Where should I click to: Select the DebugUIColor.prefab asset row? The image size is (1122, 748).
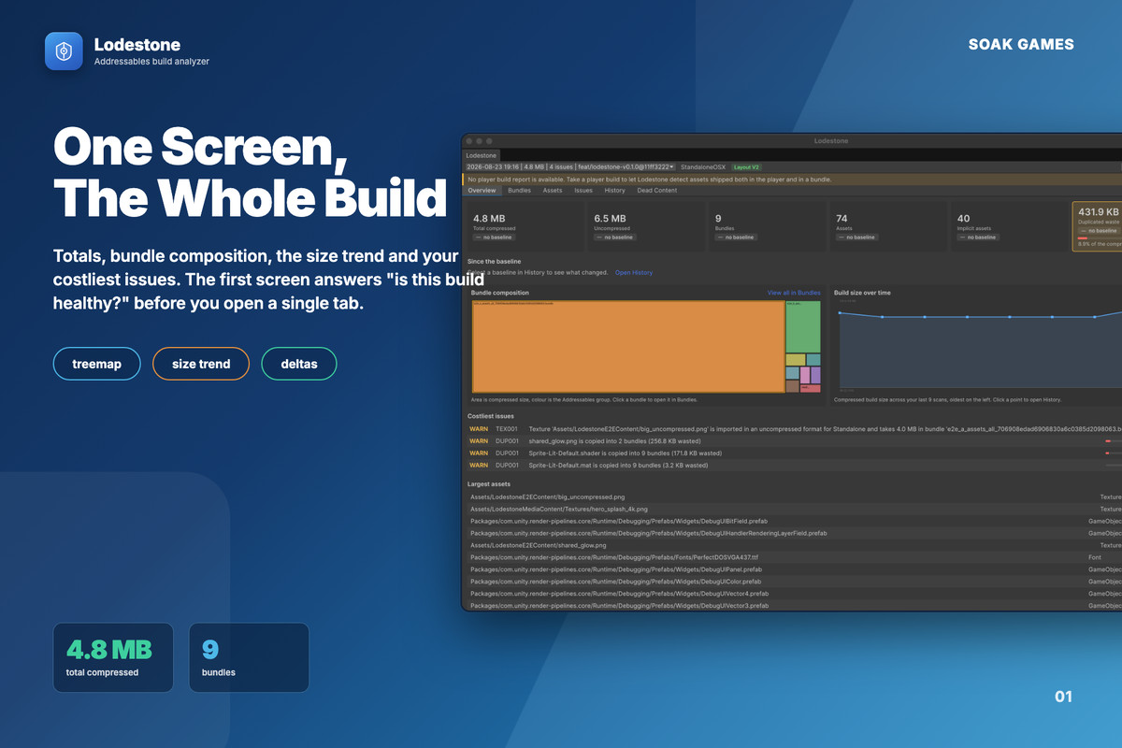793,582
